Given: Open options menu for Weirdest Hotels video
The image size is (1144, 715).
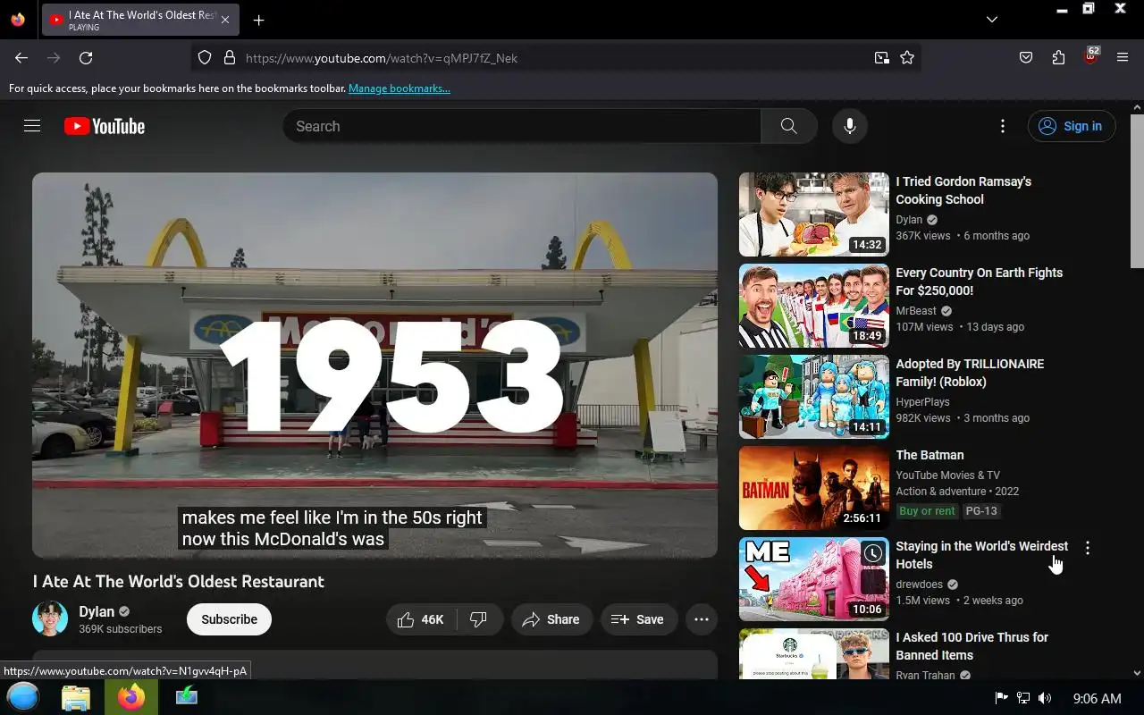Looking at the screenshot, I should [x=1088, y=548].
